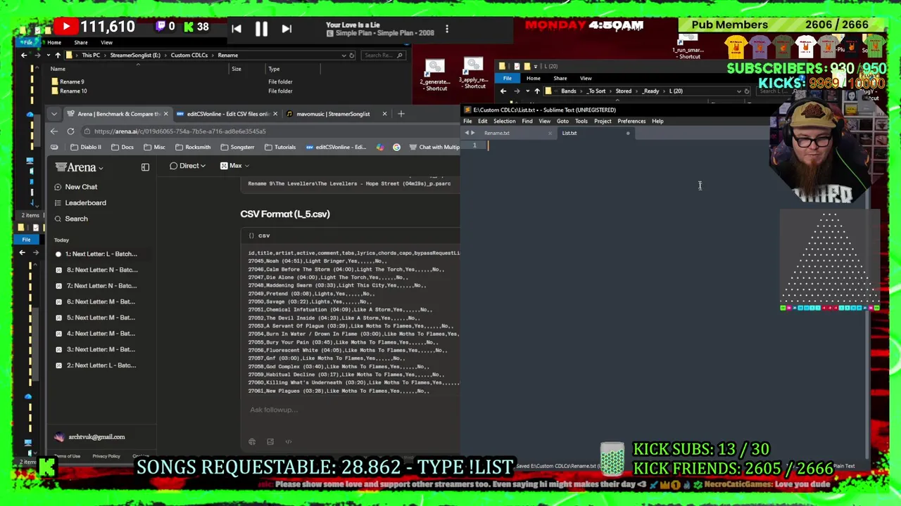This screenshot has height=506, width=901.
Task: Open the Docs bookmark folder
Action: (122, 148)
